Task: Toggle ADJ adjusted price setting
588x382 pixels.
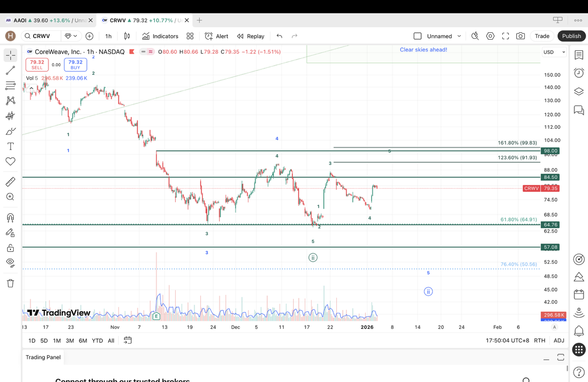Action: pos(559,340)
